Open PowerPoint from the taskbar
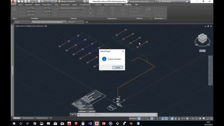 pos(104,124)
